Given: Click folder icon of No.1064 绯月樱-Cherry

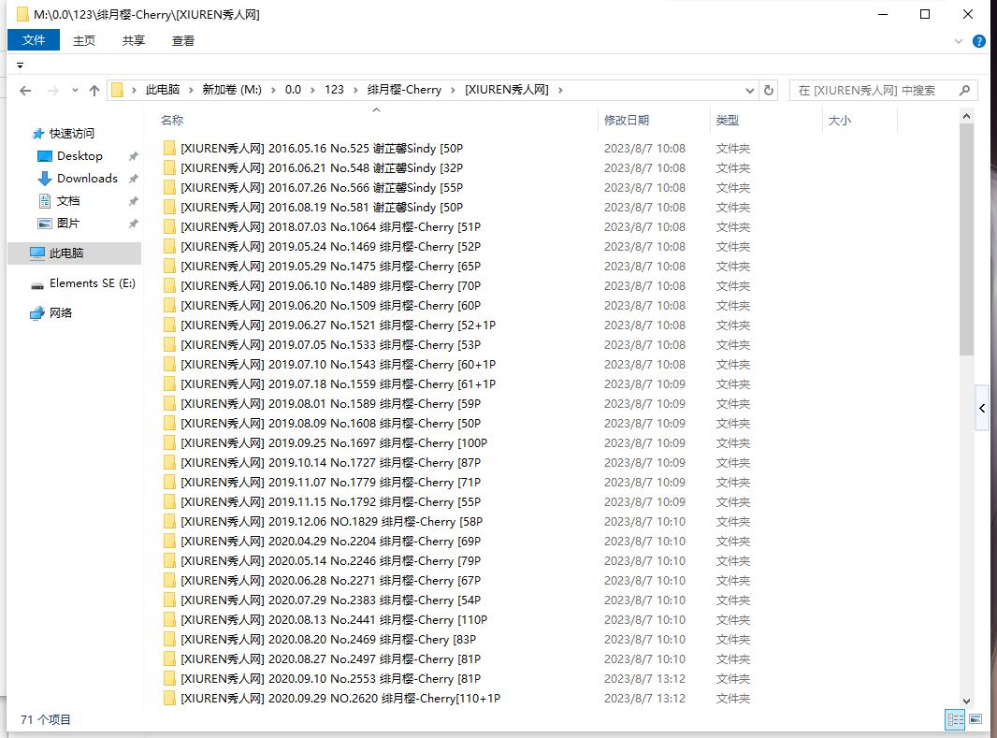Looking at the screenshot, I should click(x=169, y=227).
